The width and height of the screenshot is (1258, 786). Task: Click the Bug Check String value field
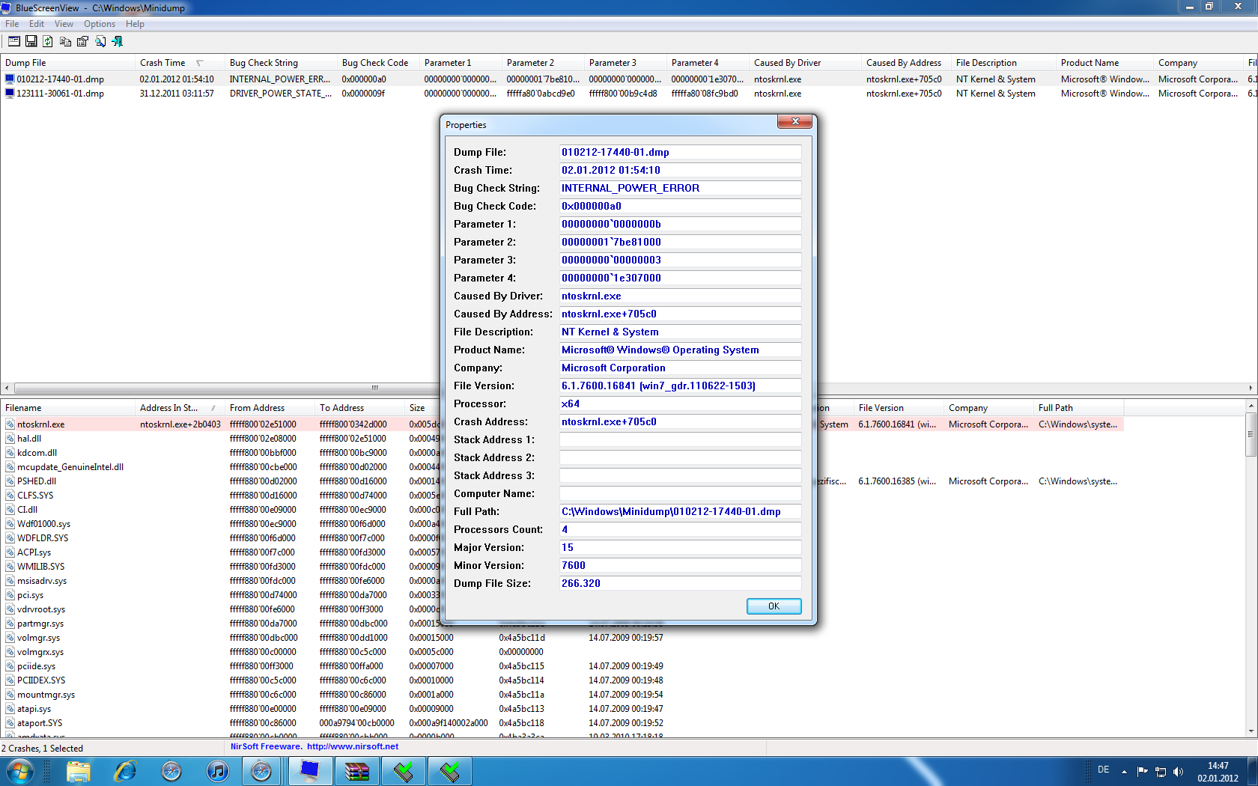(x=680, y=188)
